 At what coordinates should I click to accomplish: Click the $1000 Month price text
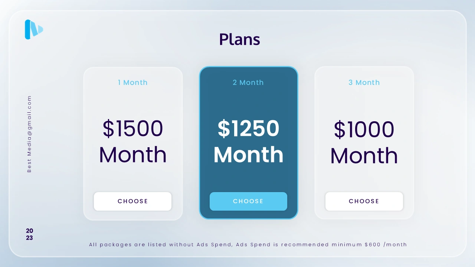pyautogui.click(x=364, y=142)
